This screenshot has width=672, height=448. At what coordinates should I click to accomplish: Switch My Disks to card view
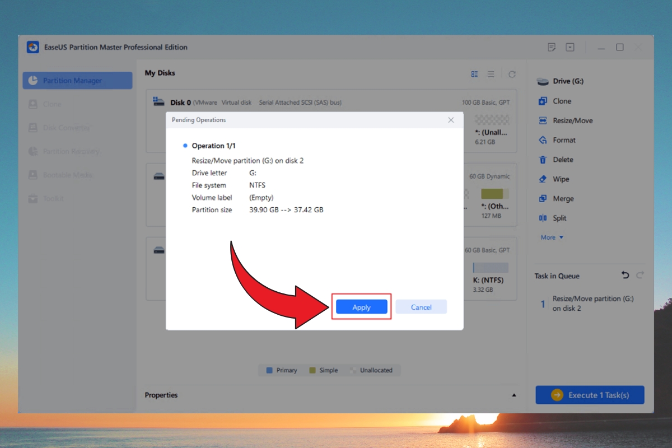(475, 74)
